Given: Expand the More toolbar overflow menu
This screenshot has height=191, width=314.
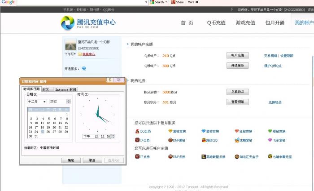Looking at the screenshot, I should [193, 2].
